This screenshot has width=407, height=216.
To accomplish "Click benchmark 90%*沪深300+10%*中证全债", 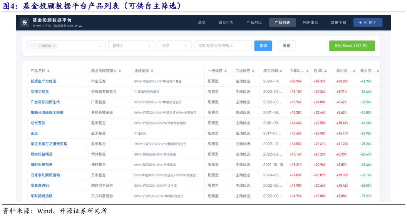I will (156, 185).
